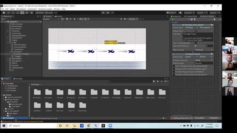Viewport: 237px width, 133px height.
Task: Check Don't change scene, just preload data
Action: (x=174, y=66)
